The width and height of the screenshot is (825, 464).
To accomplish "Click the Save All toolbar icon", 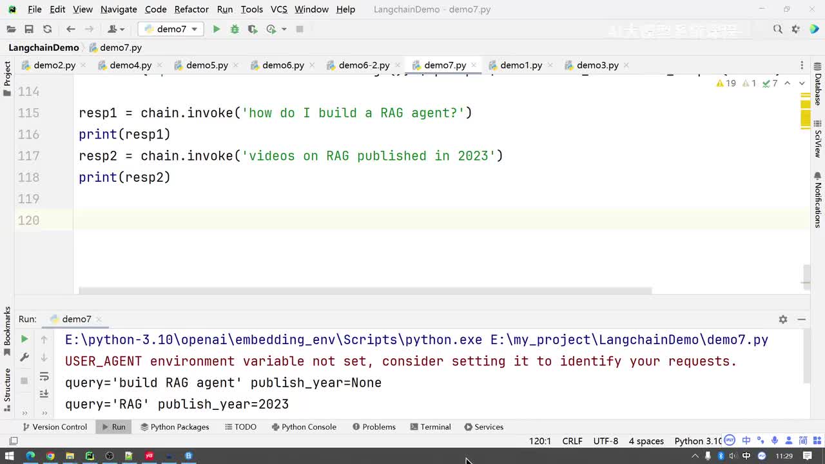I will 29,29.
